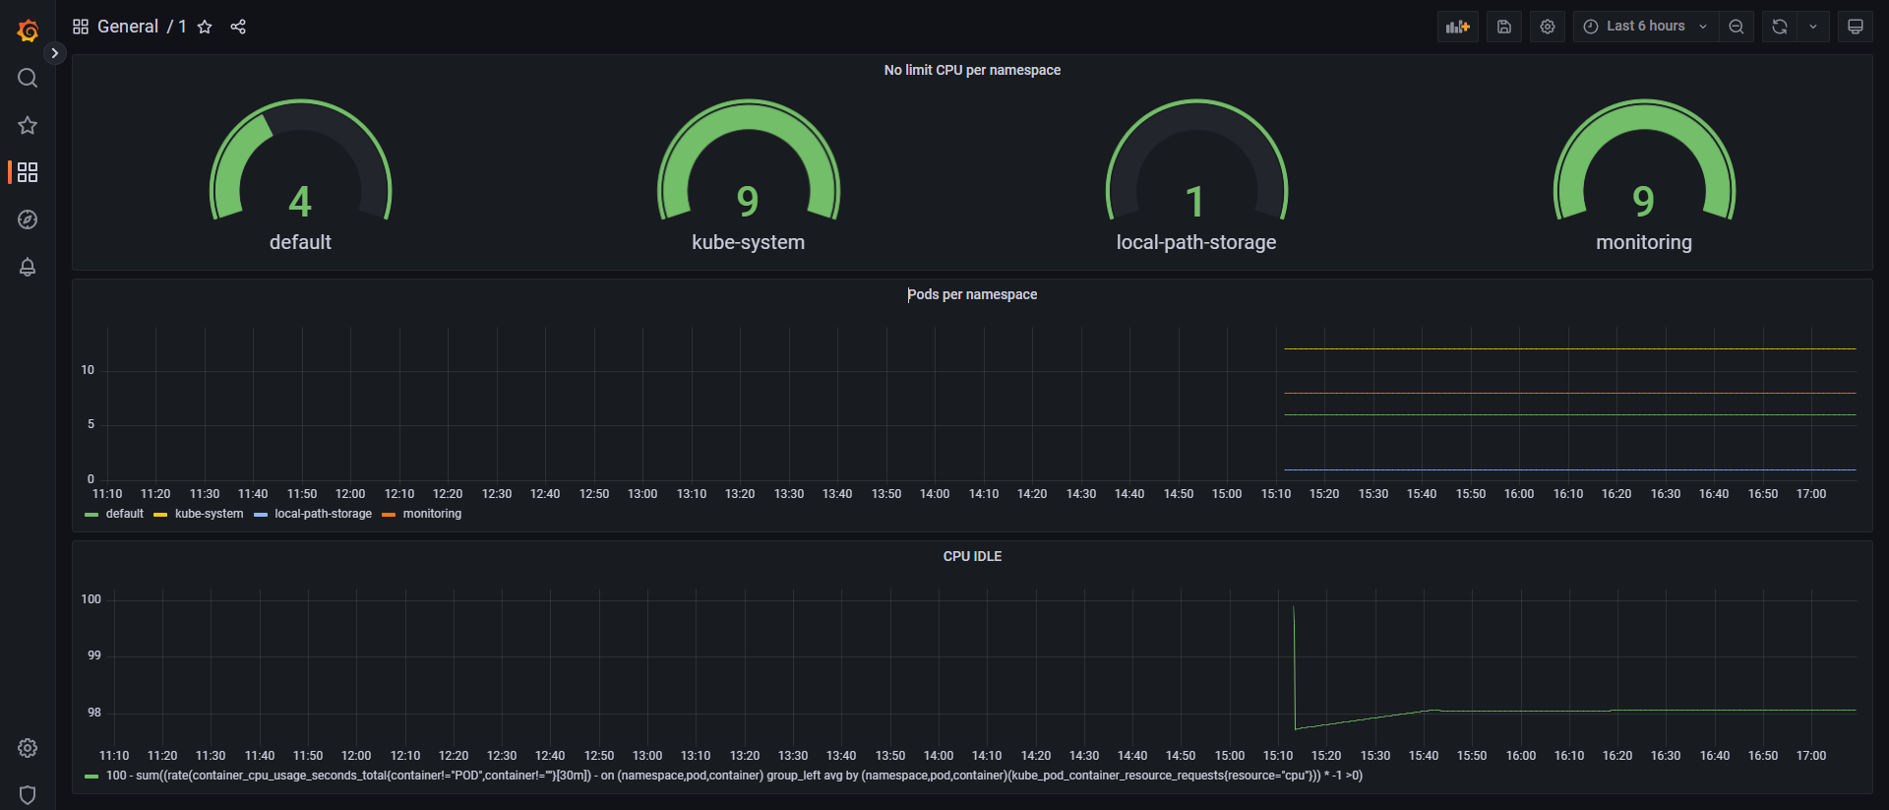Click the local-path-storage gauge
Image resolution: width=1889 pixels, height=810 pixels.
(1196, 175)
